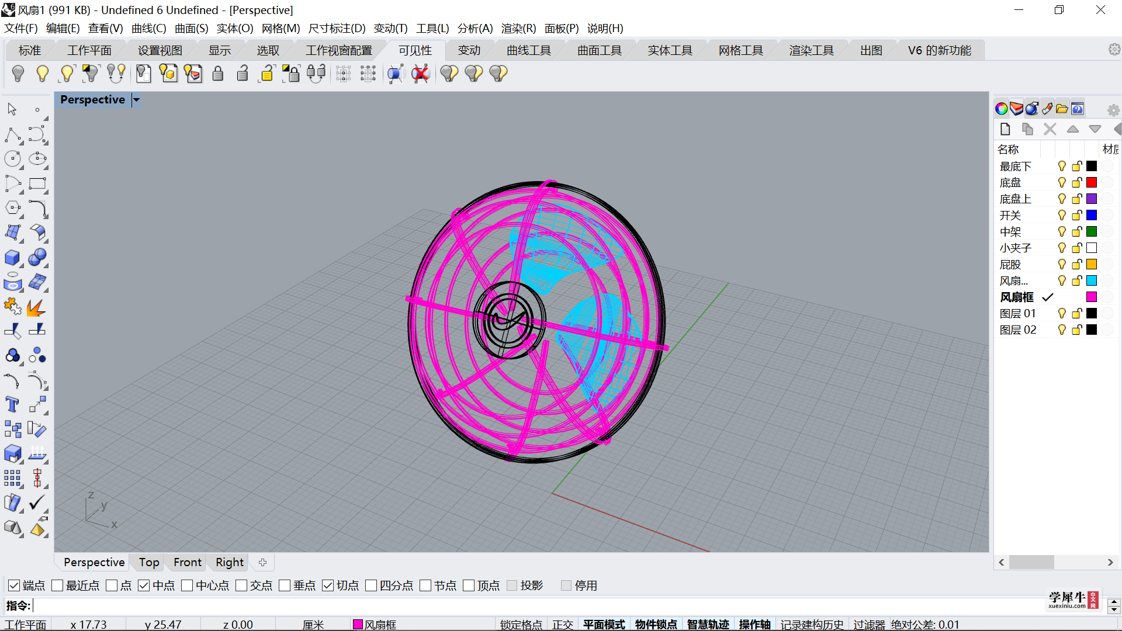
Task: Enable the 四分点 osnap checkbox
Action: [371, 585]
